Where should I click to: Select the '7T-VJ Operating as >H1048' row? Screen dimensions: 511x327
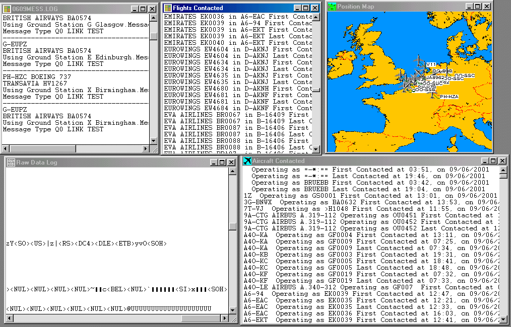coord(371,209)
